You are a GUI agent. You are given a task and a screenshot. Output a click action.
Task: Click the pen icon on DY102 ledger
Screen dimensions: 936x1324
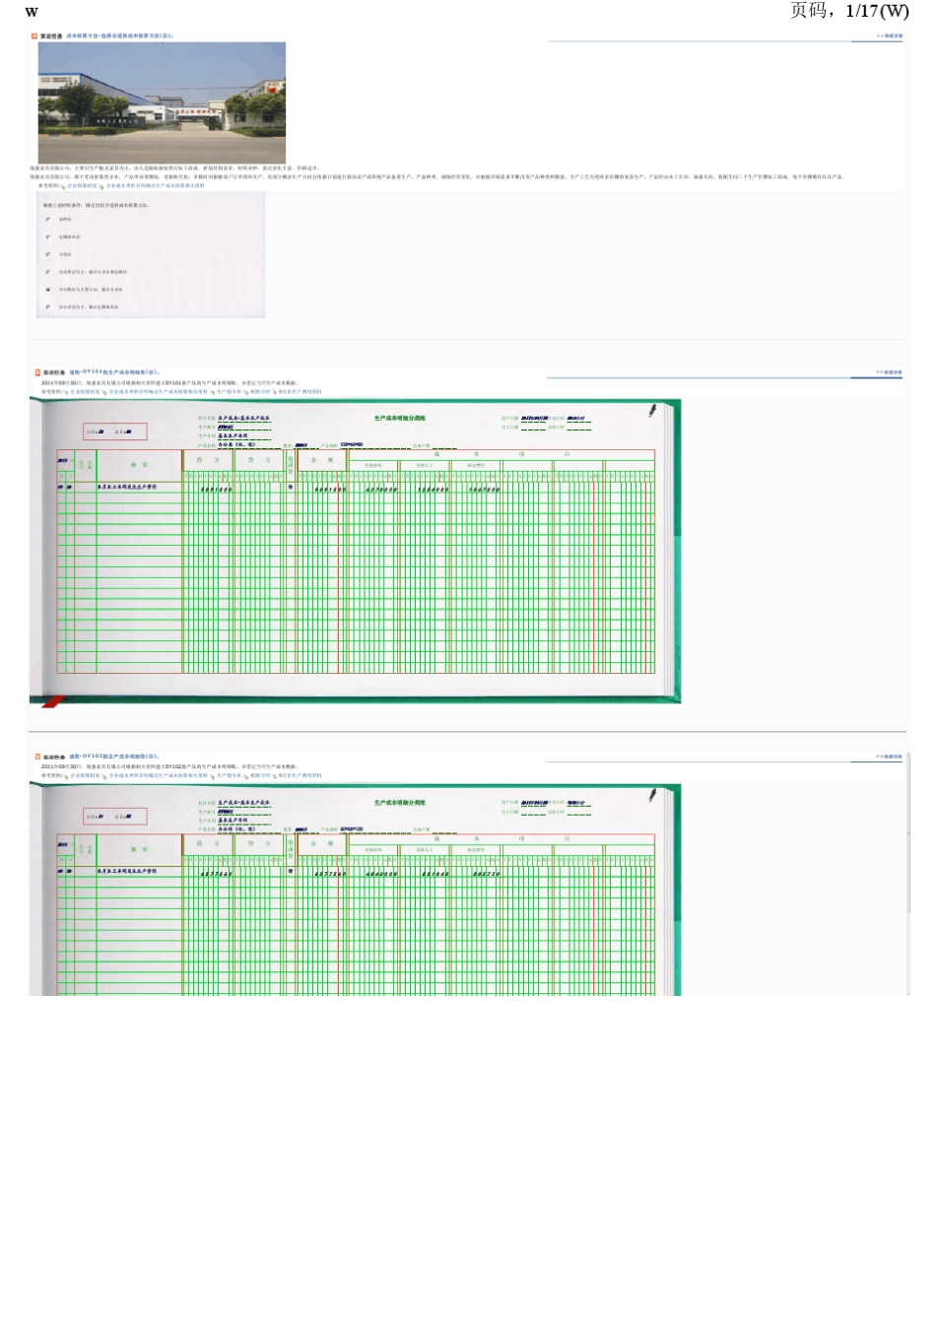point(652,794)
